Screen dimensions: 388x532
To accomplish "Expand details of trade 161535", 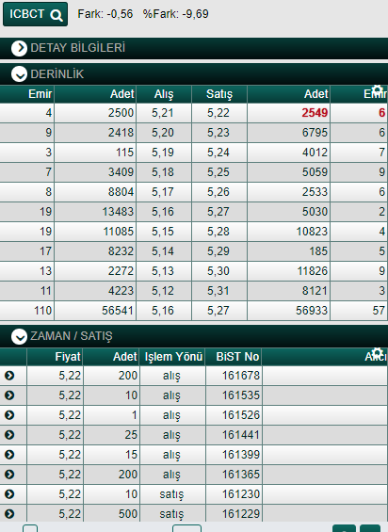I will click(x=9, y=395).
